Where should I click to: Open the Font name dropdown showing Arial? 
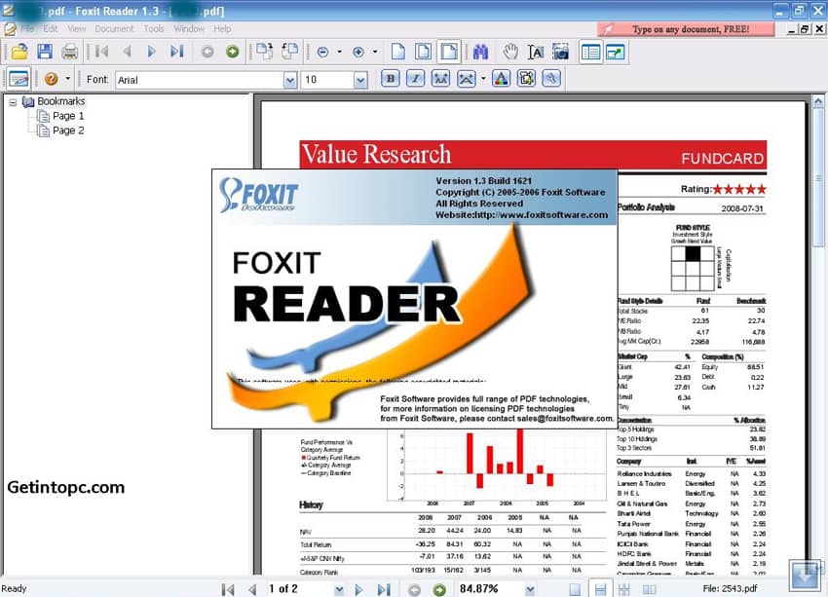(x=290, y=80)
